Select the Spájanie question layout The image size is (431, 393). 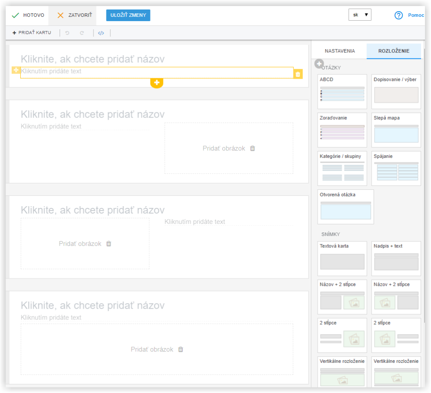396,168
